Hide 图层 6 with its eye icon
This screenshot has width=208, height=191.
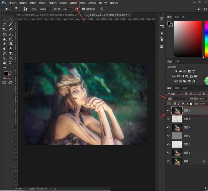(x=168, y=110)
